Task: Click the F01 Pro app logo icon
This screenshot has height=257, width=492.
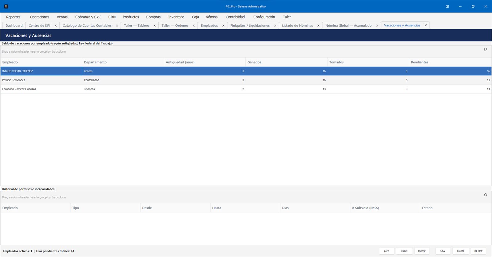Action: pos(6,6)
